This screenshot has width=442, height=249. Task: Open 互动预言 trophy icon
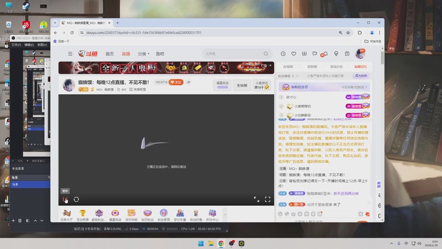(x=82, y=215)
